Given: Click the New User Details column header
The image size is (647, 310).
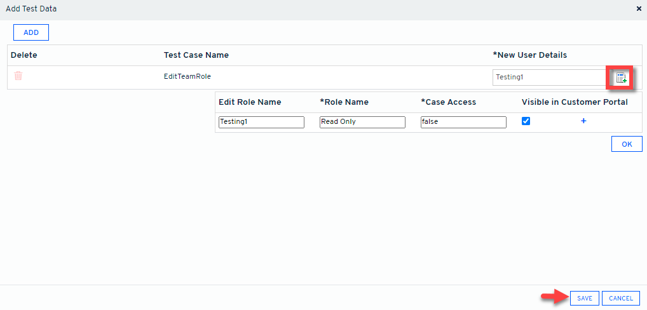Looking at the screenshot, I should (529, 55).
